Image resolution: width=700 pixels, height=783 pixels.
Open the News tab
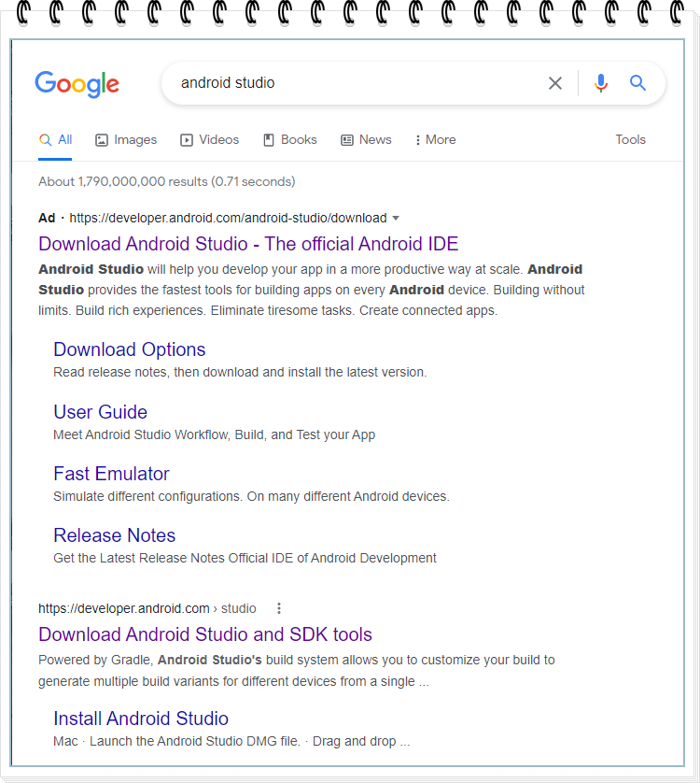366,140
